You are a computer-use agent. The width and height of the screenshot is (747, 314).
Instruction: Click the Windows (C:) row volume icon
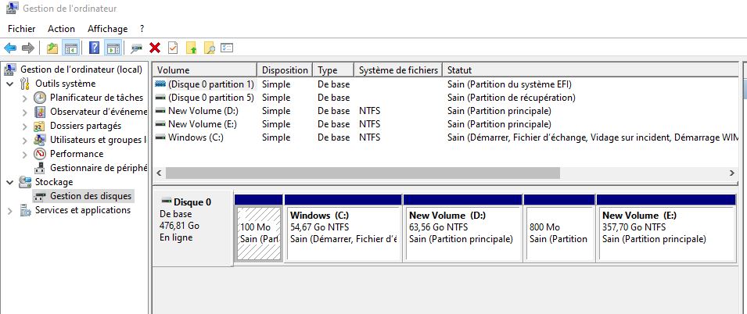pos(160,137)
